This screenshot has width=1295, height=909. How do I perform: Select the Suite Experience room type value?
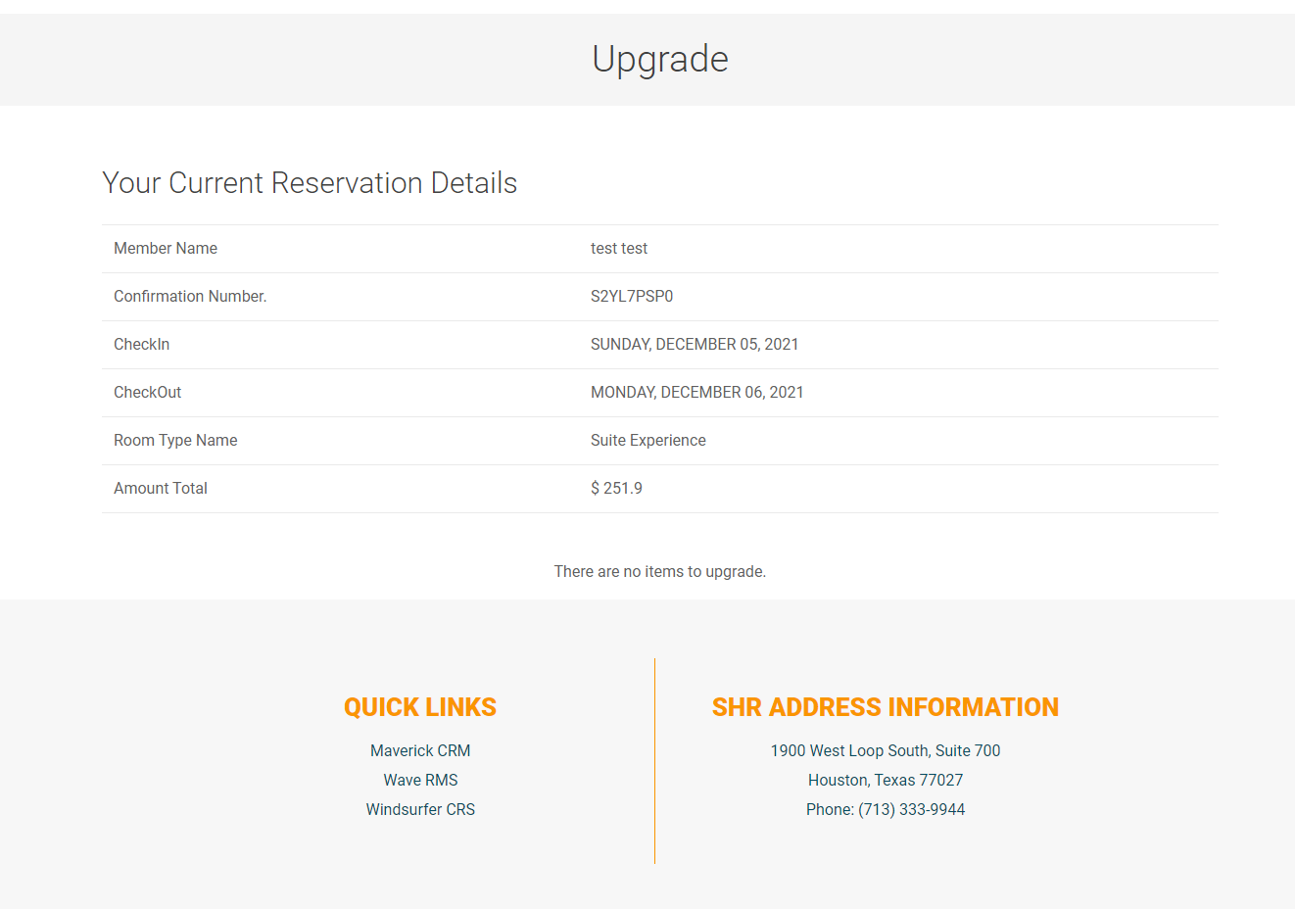(x=648, y=440)
